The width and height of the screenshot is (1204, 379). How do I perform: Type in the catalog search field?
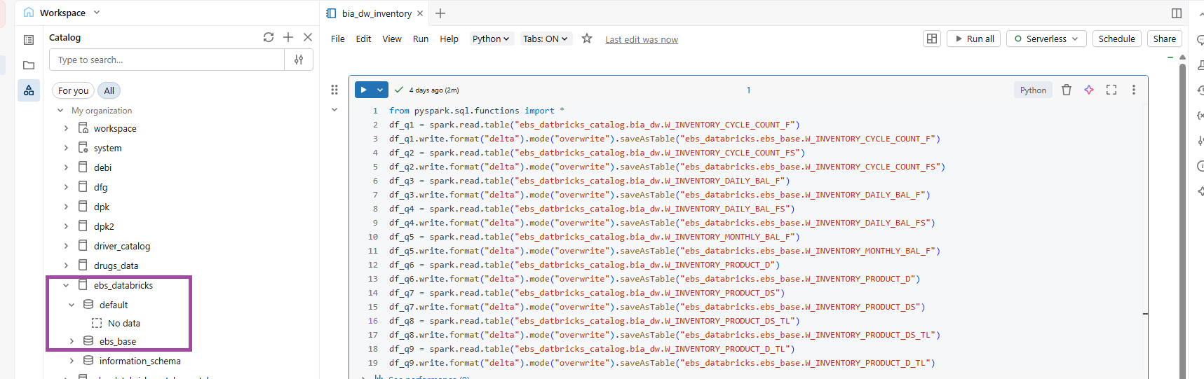(x=167, y=60)
